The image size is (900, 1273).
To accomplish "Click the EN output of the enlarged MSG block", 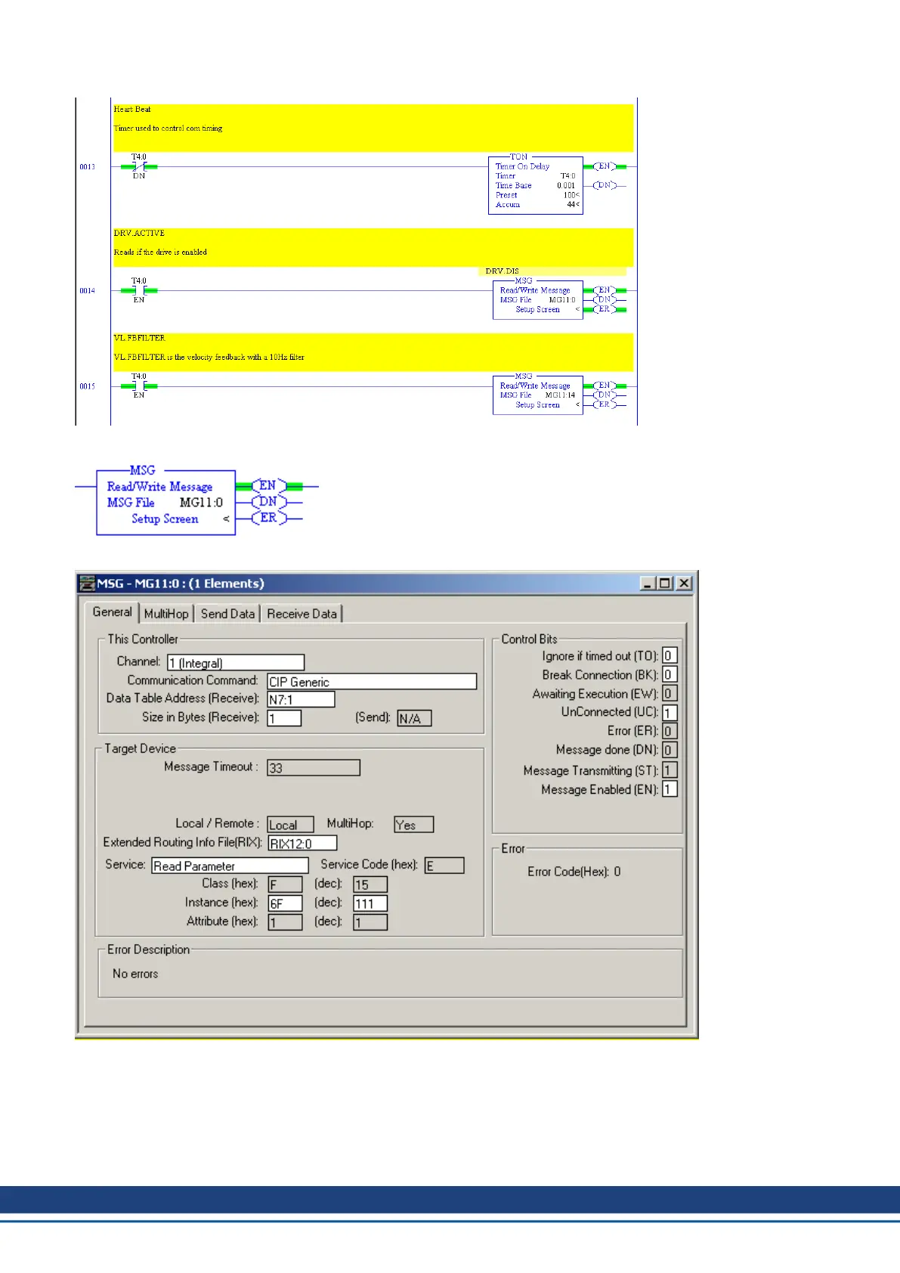I will pyautogui.click(x=268, y=485).
